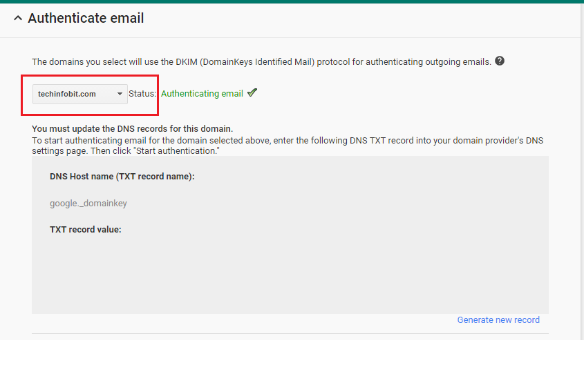Viewport: 584px width, 365px height.
Task: Select the google._domainkey host name text
Action: point(88,203)
